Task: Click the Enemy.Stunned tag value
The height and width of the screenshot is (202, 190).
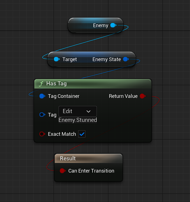Action: 78,120
